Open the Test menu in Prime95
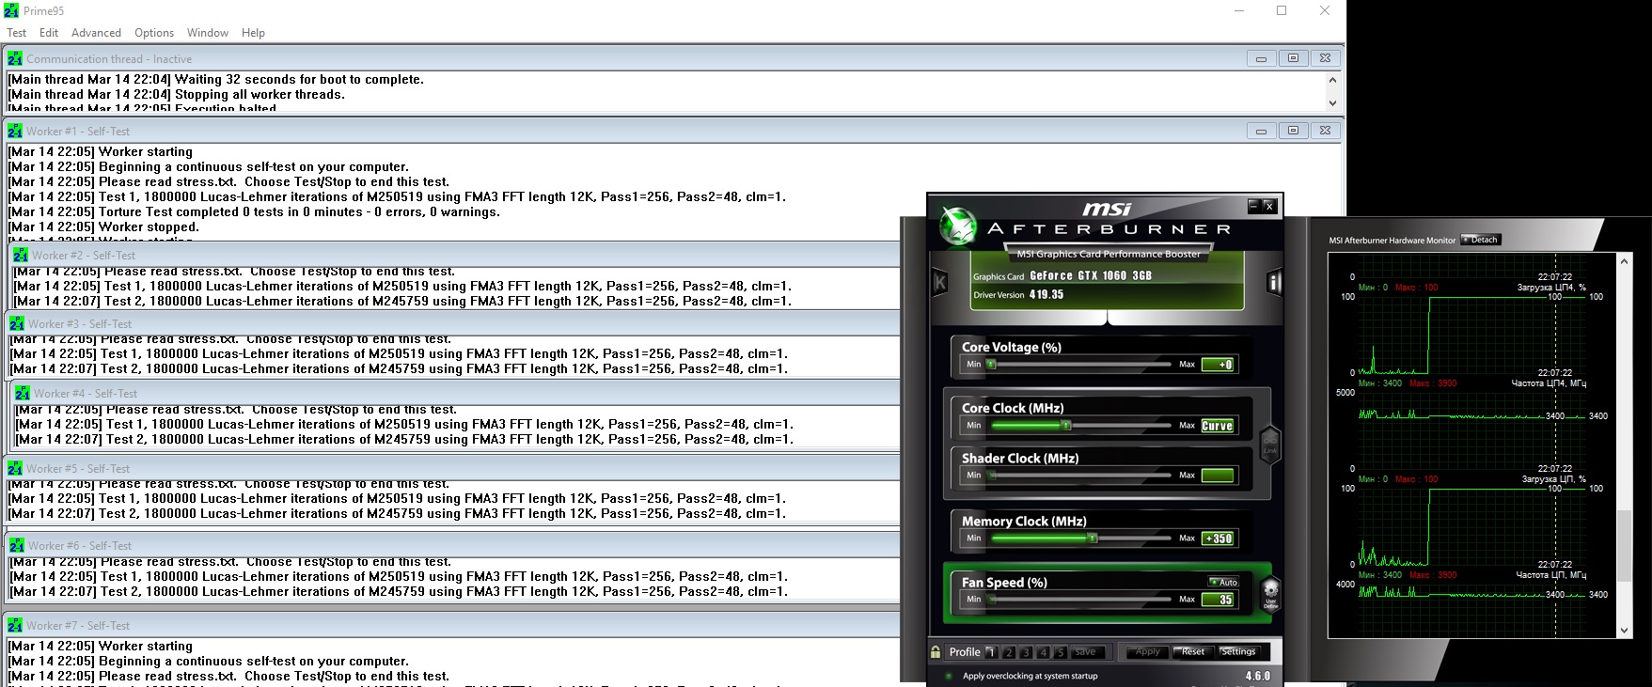 [x=16, y=33]
